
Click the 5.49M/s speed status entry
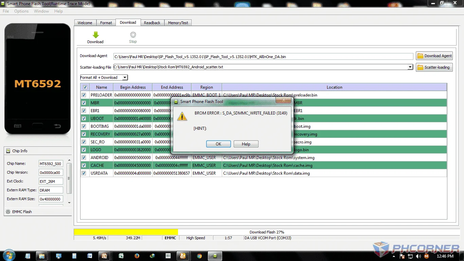(x=100, y=238)
